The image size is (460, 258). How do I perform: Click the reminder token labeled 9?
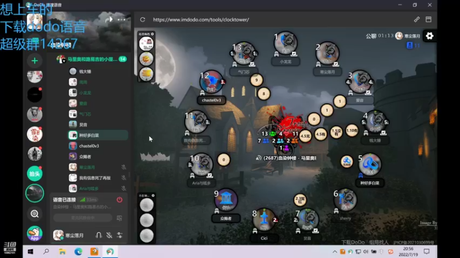pos(256,80)
